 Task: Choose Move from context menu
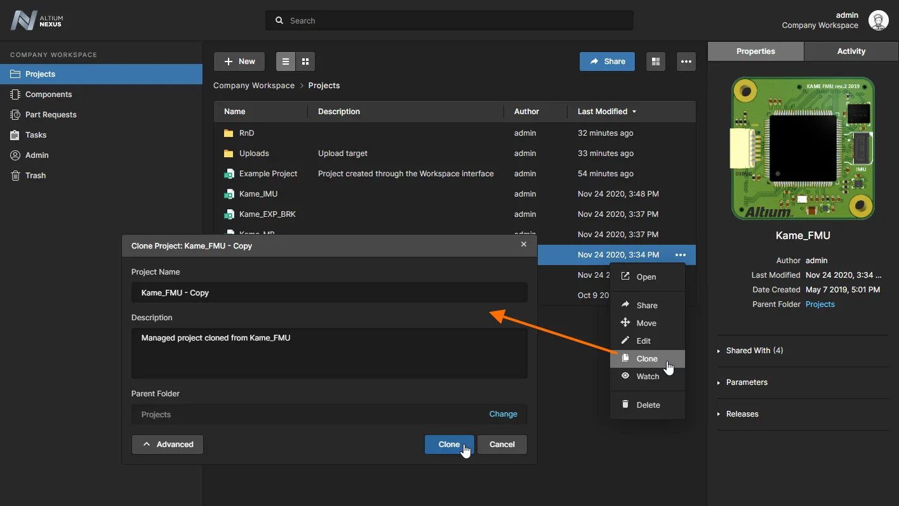tap(648, 323)
